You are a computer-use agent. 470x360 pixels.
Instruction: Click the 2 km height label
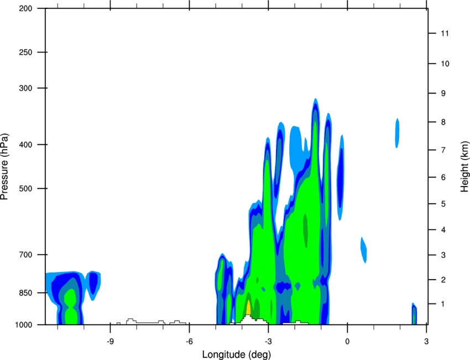443,280
